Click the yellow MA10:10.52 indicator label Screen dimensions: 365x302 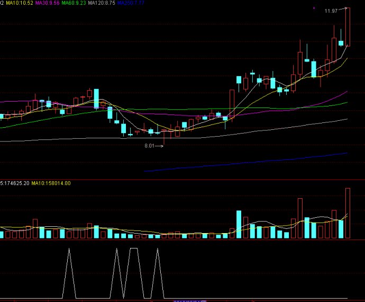(x=20, y=3)
